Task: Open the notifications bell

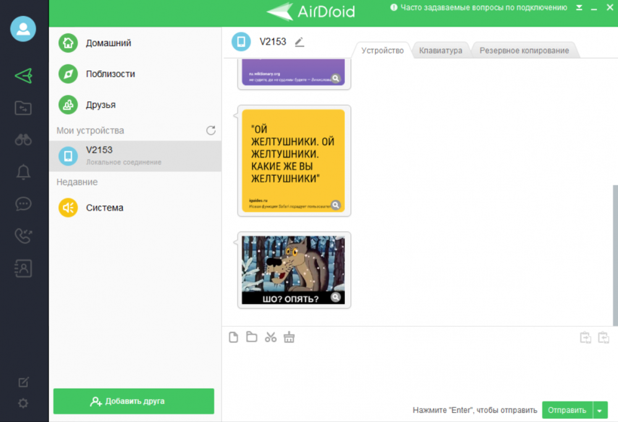Action: coord(23,172)
